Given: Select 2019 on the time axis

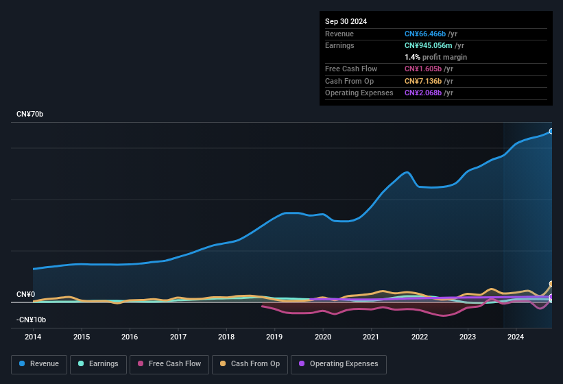Looking at the screenshot, I should click(274, 337).
